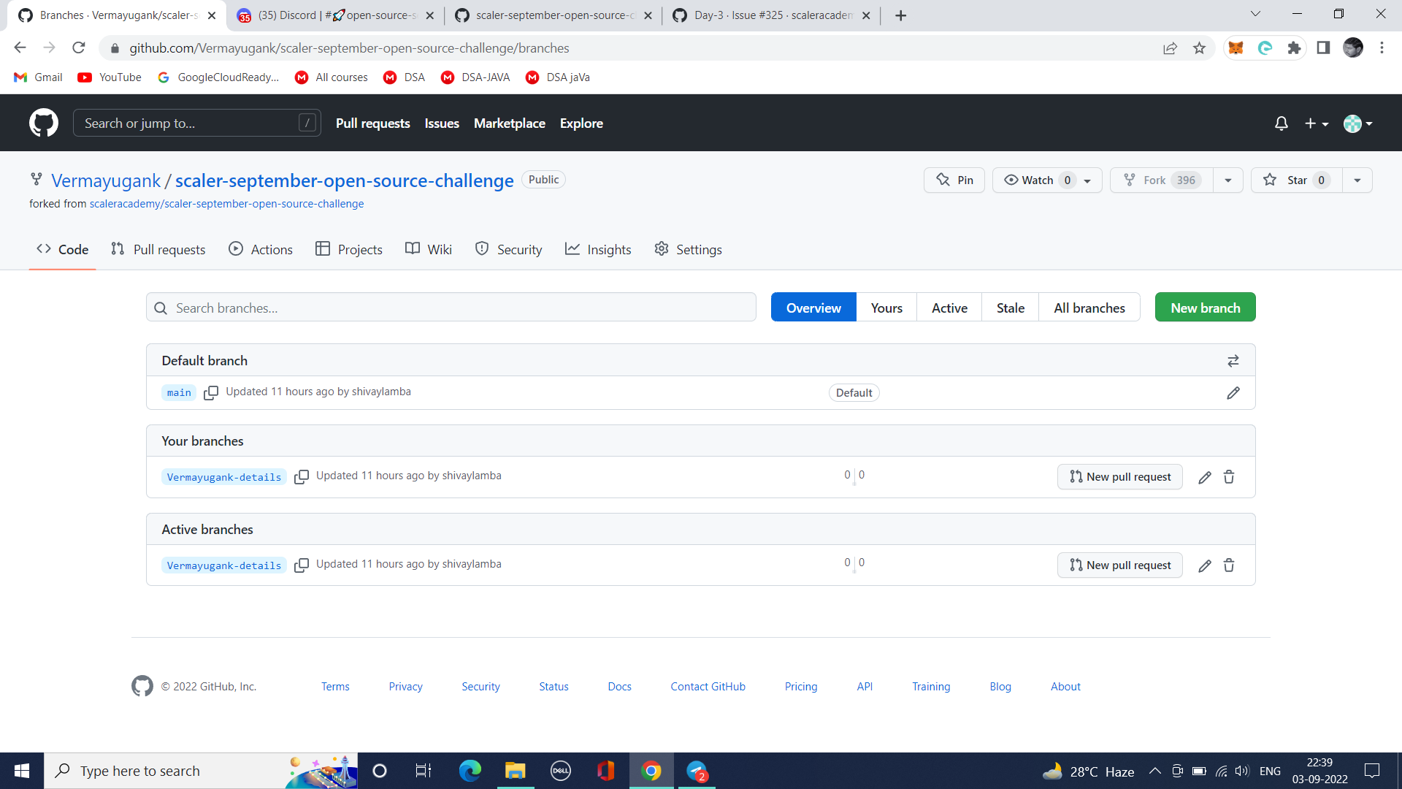Image resolution: width=1402 pixels, height=789 pixels.
Task: Expand the Fork dropdown caret
Action: (x=1228, y=180)
